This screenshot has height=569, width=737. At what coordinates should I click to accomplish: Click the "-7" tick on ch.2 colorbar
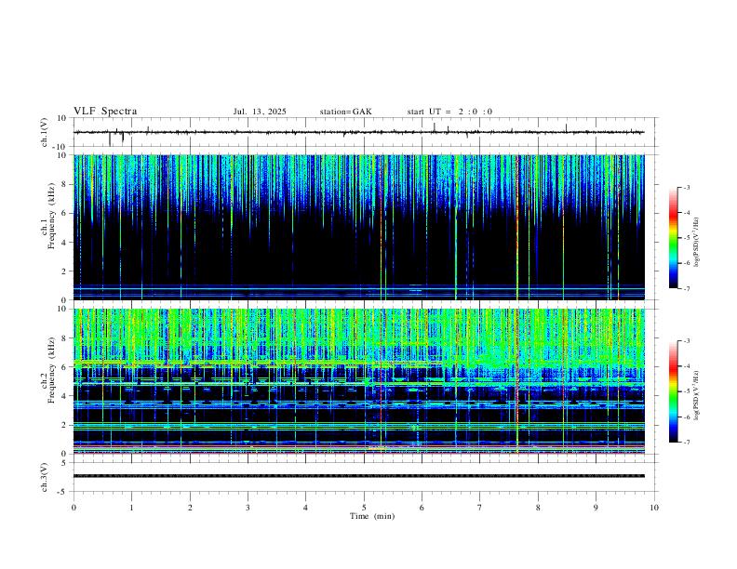(x=686, y=442)
